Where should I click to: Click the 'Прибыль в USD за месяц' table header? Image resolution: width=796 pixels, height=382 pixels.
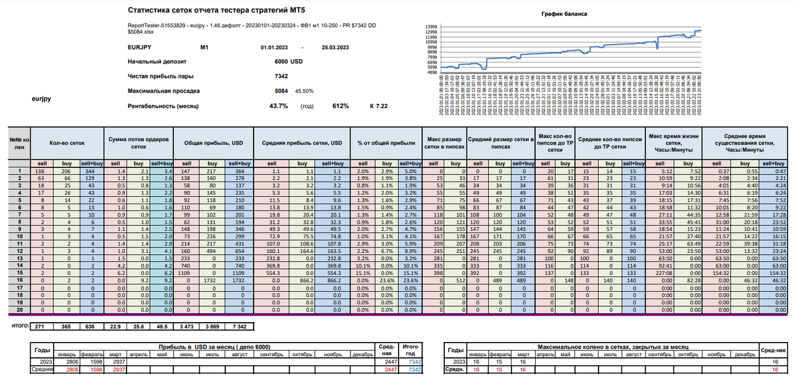[214, 347]
